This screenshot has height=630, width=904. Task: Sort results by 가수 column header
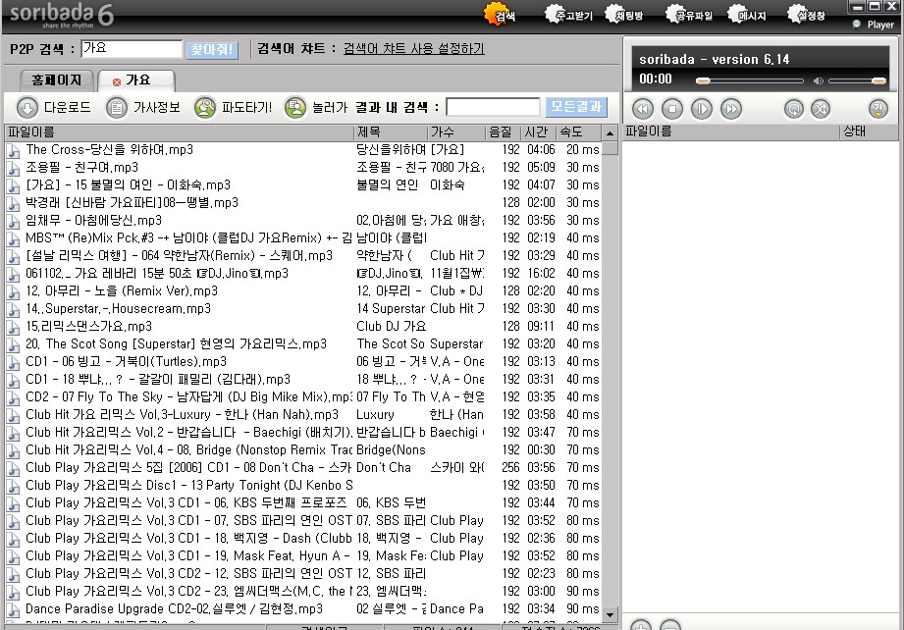pyautogui.click(x=456, y=132)
